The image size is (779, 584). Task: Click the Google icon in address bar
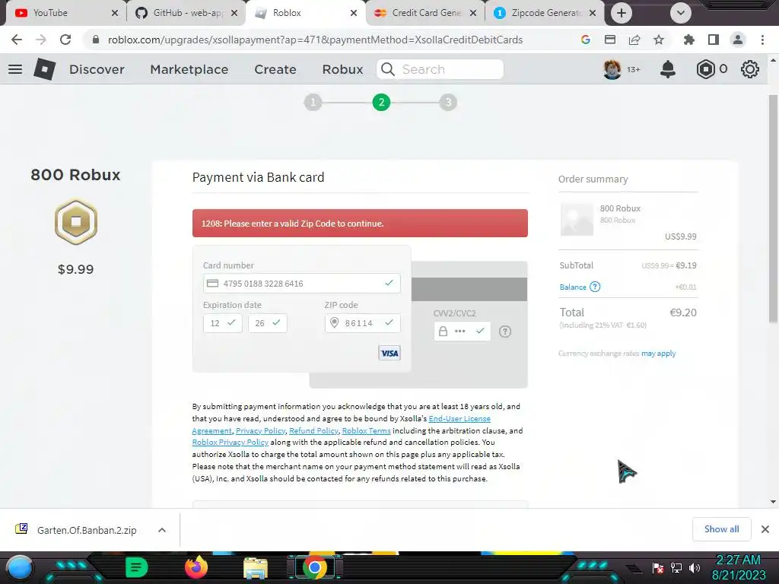pyautogui.click(x=585, y=40)
